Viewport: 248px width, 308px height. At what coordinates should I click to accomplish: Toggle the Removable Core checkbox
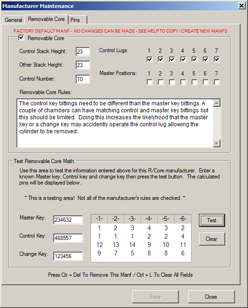21,38
